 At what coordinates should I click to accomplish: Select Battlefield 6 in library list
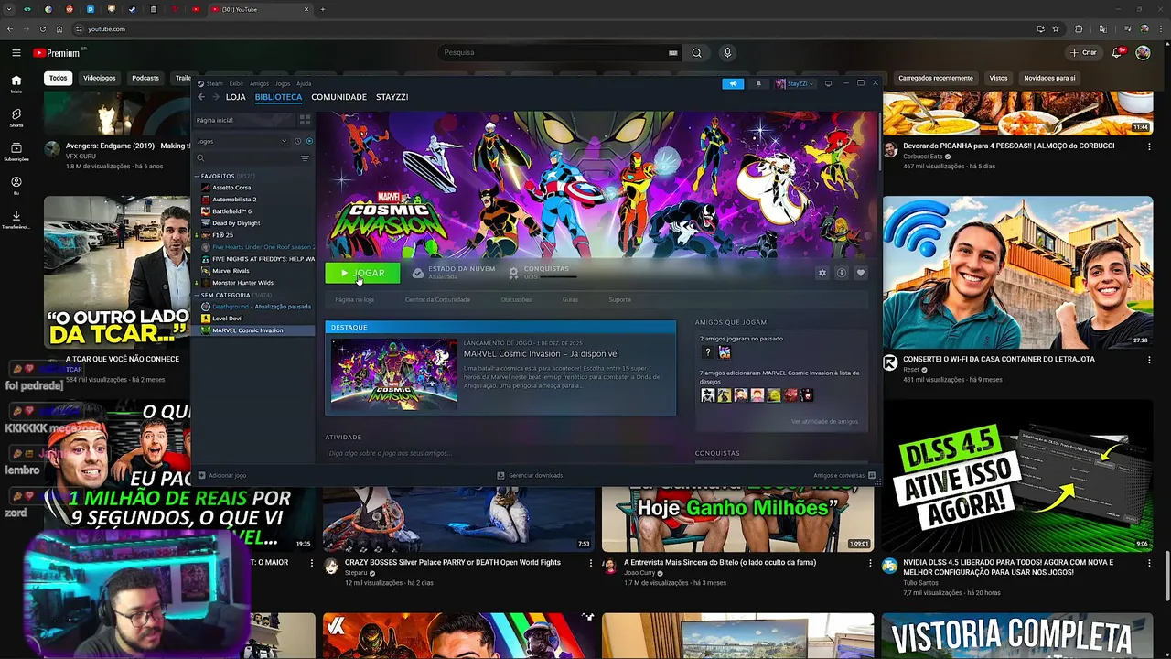231,211
